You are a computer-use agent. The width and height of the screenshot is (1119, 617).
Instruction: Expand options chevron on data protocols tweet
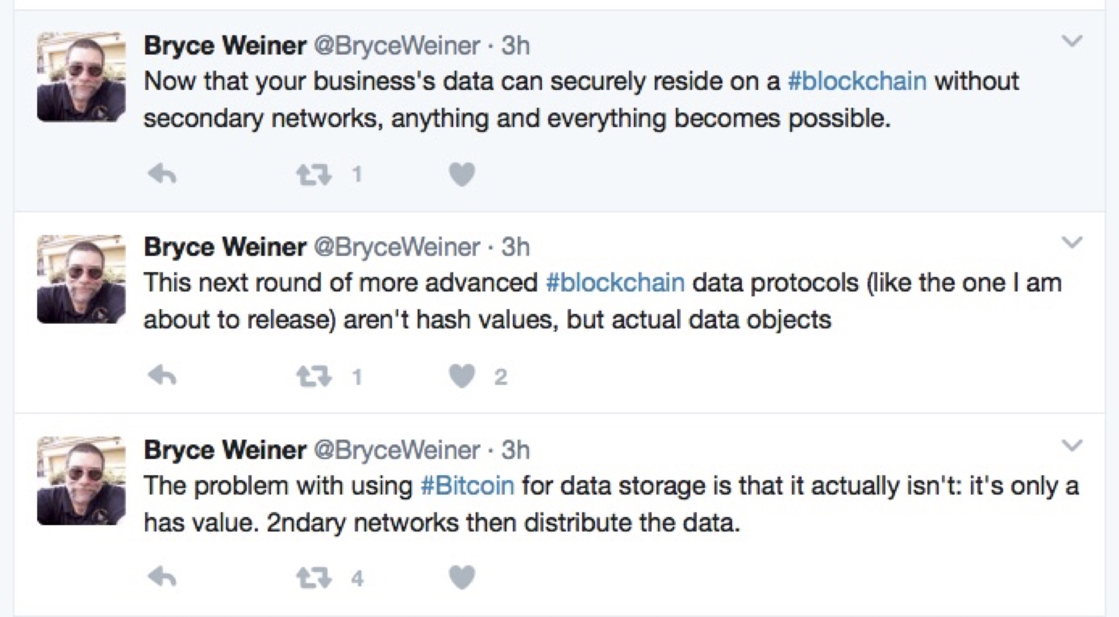click(1072, 242)
